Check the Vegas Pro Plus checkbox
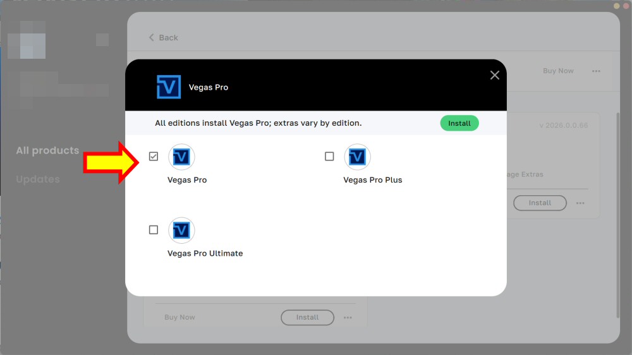 329,157
